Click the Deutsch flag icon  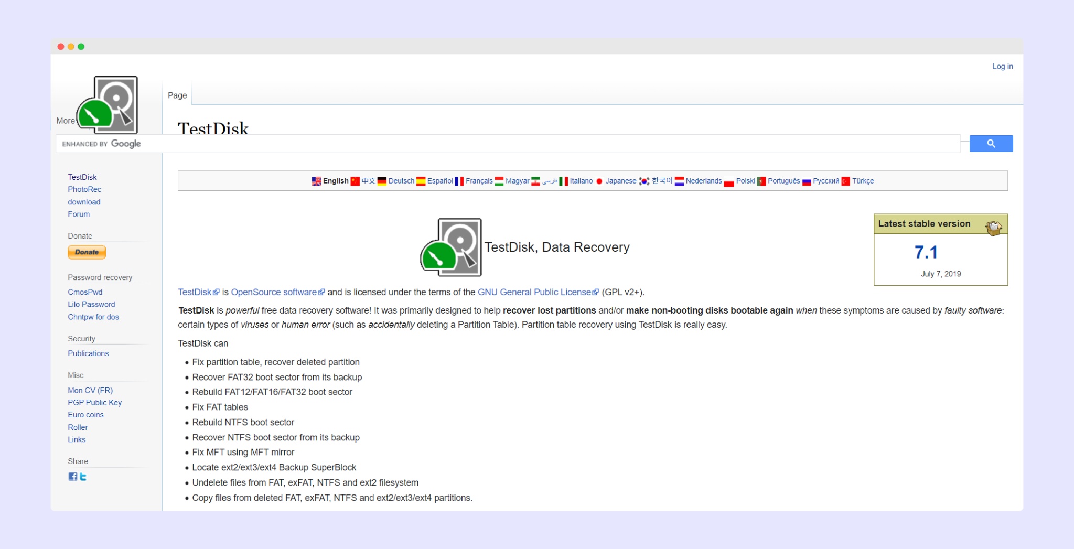pyautogui.click(x=382, y=181)
